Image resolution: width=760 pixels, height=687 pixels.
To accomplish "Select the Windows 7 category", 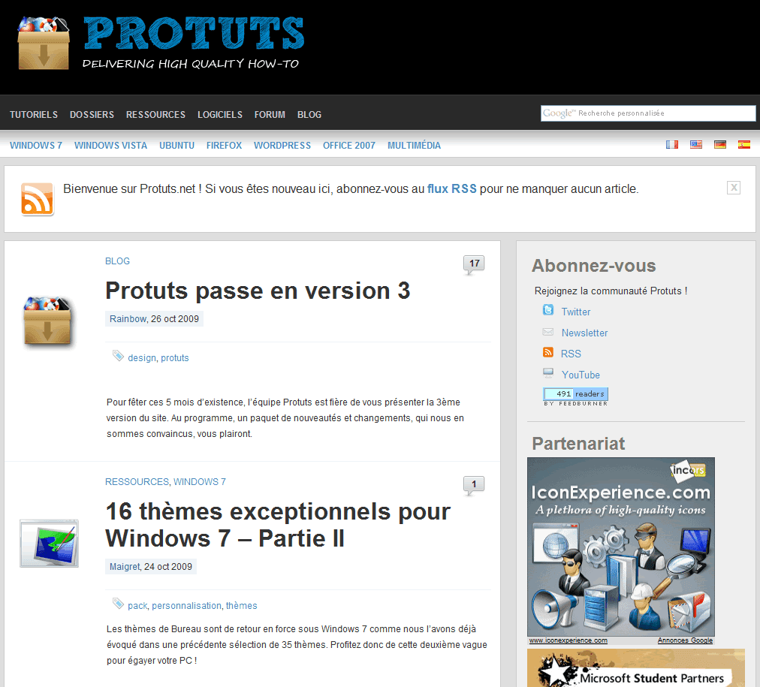I will click(36, 146).
